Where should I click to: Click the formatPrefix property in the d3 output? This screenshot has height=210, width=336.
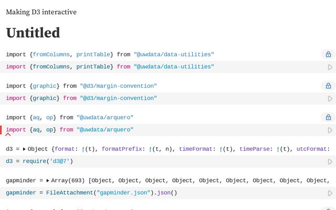122,149
